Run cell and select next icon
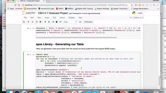This screenshot has height=93, width=166. (x=53, y=22)
